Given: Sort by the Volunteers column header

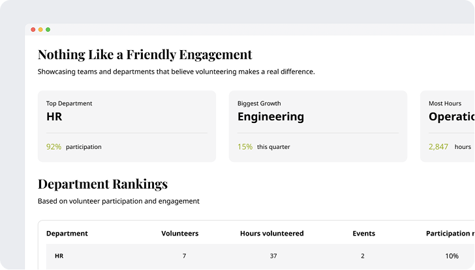Looking at the screenshot, I should (180, 234).
